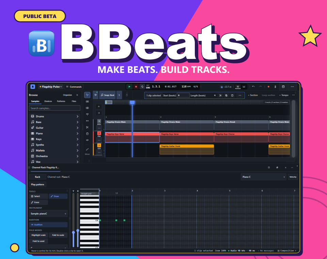This screenshot has width=327, height=259.
Task: Click the duplicate clip icon in clip bar
Action: coord(226,95)
